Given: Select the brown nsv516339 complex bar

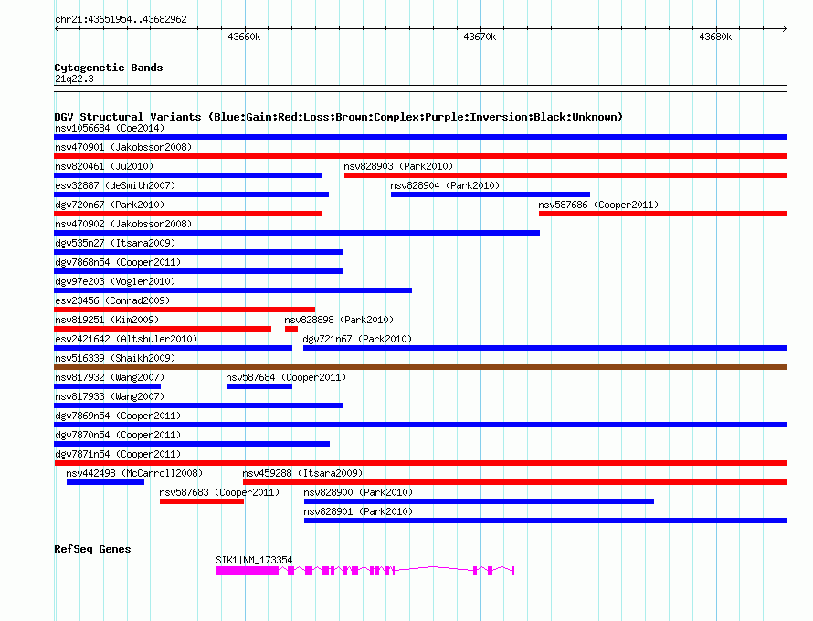Looking at the screenshot, I should pos(420,367).
